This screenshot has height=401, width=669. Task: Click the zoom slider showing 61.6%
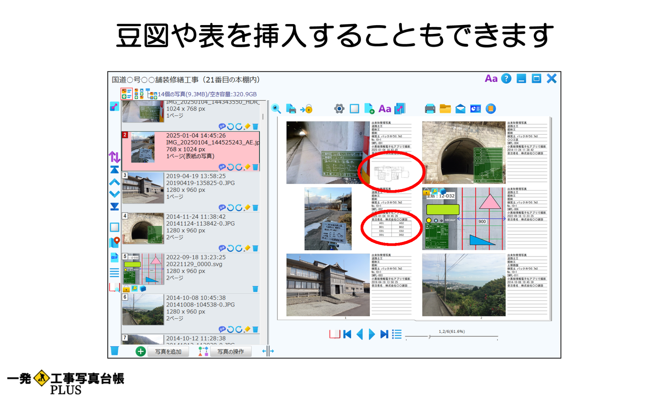429,336
